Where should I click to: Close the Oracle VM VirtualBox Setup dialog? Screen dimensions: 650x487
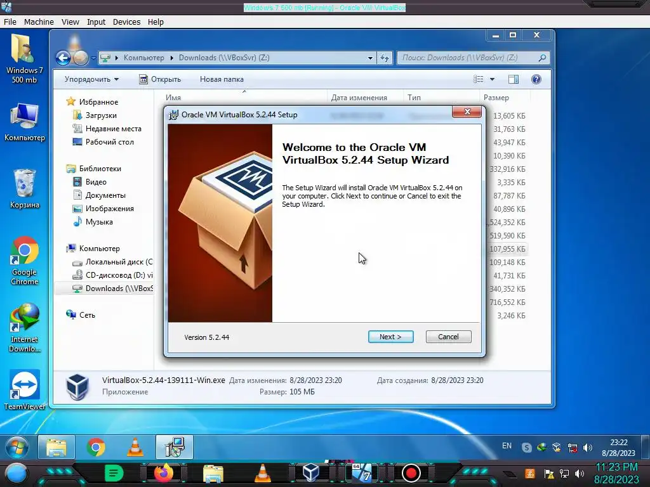[x=467, y=112]
